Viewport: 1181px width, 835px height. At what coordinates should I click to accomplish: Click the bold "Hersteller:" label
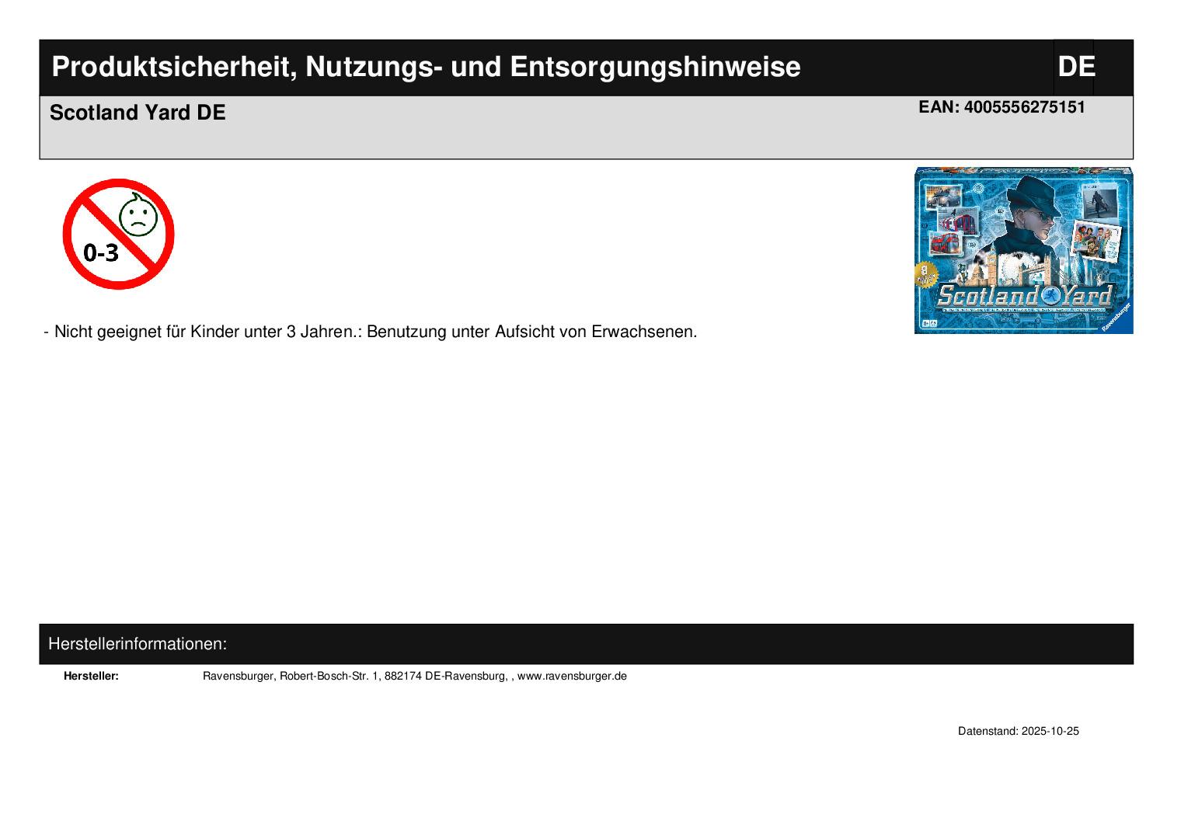click(91, 676)
